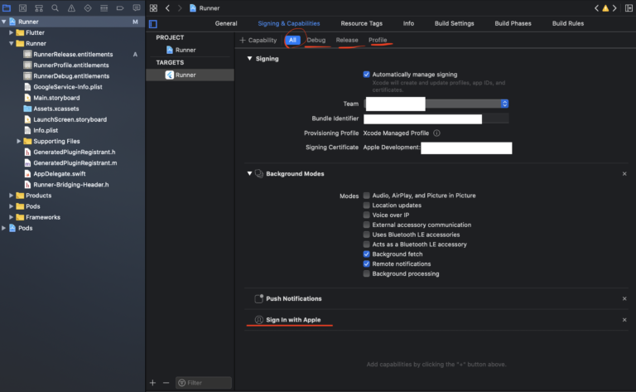Select the Release configuration tab
The image size is (636, 392).
347,40
